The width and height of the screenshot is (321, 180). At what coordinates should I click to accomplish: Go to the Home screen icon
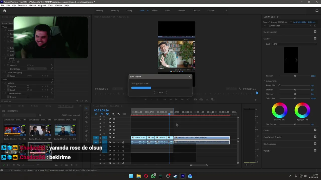5,10
